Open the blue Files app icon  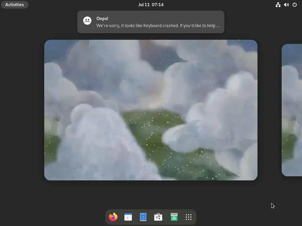[x=143, y=217]
